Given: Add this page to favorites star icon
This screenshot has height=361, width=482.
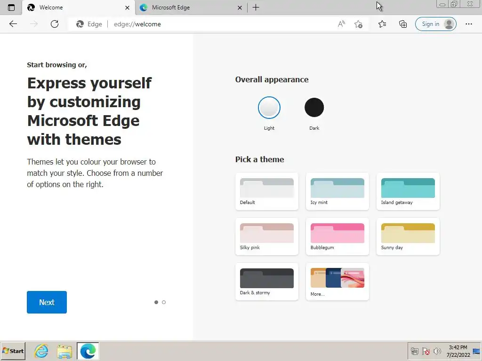Looking at the screenshot, I should (x=358, y=24).
